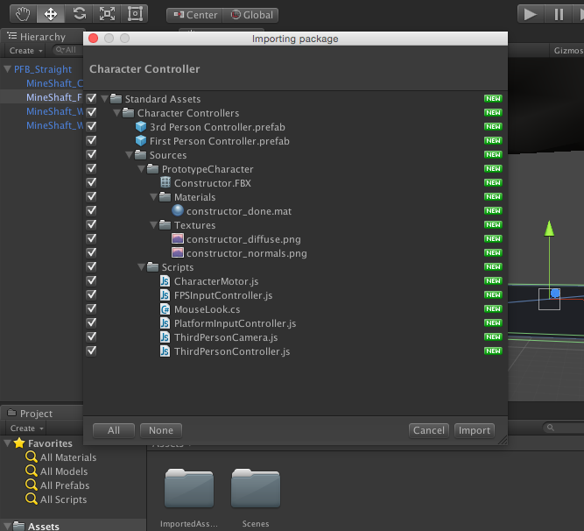
Task: Open Hierarchy Create dropdown
Action: pyautogui.click(x=25, y=50)
